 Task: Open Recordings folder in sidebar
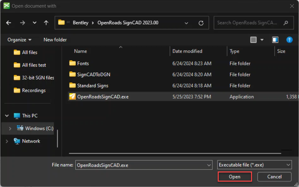tap(30, 90)
